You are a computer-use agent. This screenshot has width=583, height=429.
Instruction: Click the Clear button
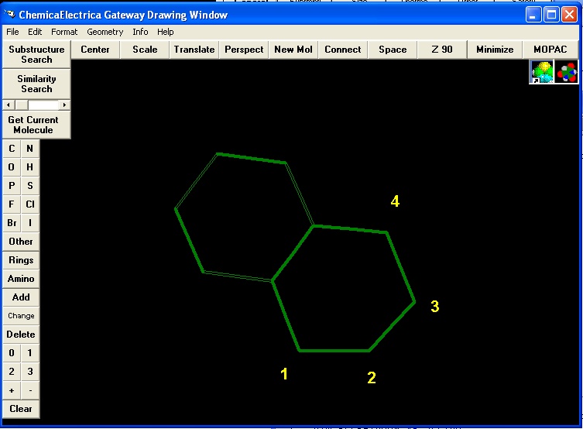(x=21, y=409)
